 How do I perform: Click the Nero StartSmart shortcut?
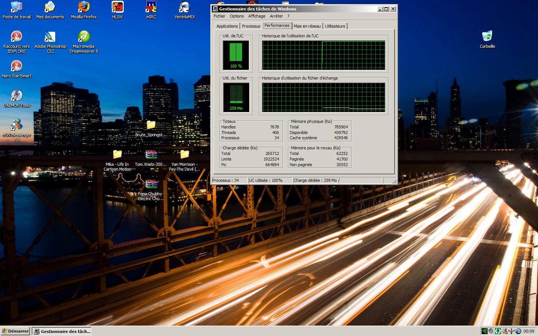[16, 66]
